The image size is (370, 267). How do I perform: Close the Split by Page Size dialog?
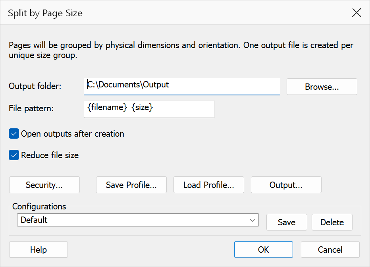(357, 13)
